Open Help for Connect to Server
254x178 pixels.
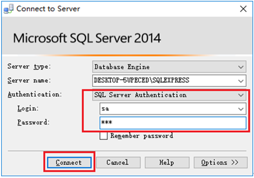167,163
